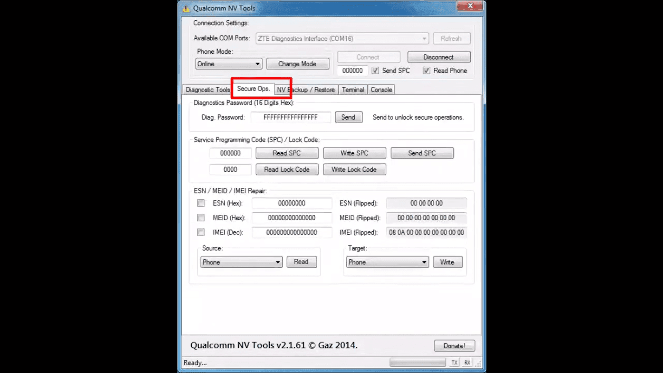This screenshot has width=663, height=373.
Task: Click the TX status indicator
Action: click(454, 362)
